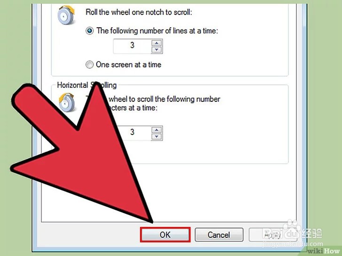Viewport: 342px width, 256px height.
Task: Increase lines per notch with up arrow
Action: tap(156, 43)
